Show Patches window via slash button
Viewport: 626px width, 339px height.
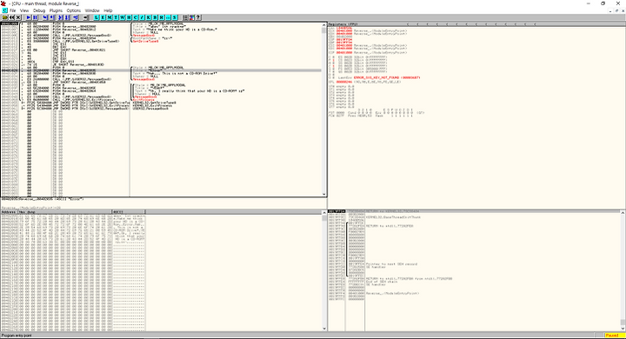pyautogui.click(x=142, y=17)
